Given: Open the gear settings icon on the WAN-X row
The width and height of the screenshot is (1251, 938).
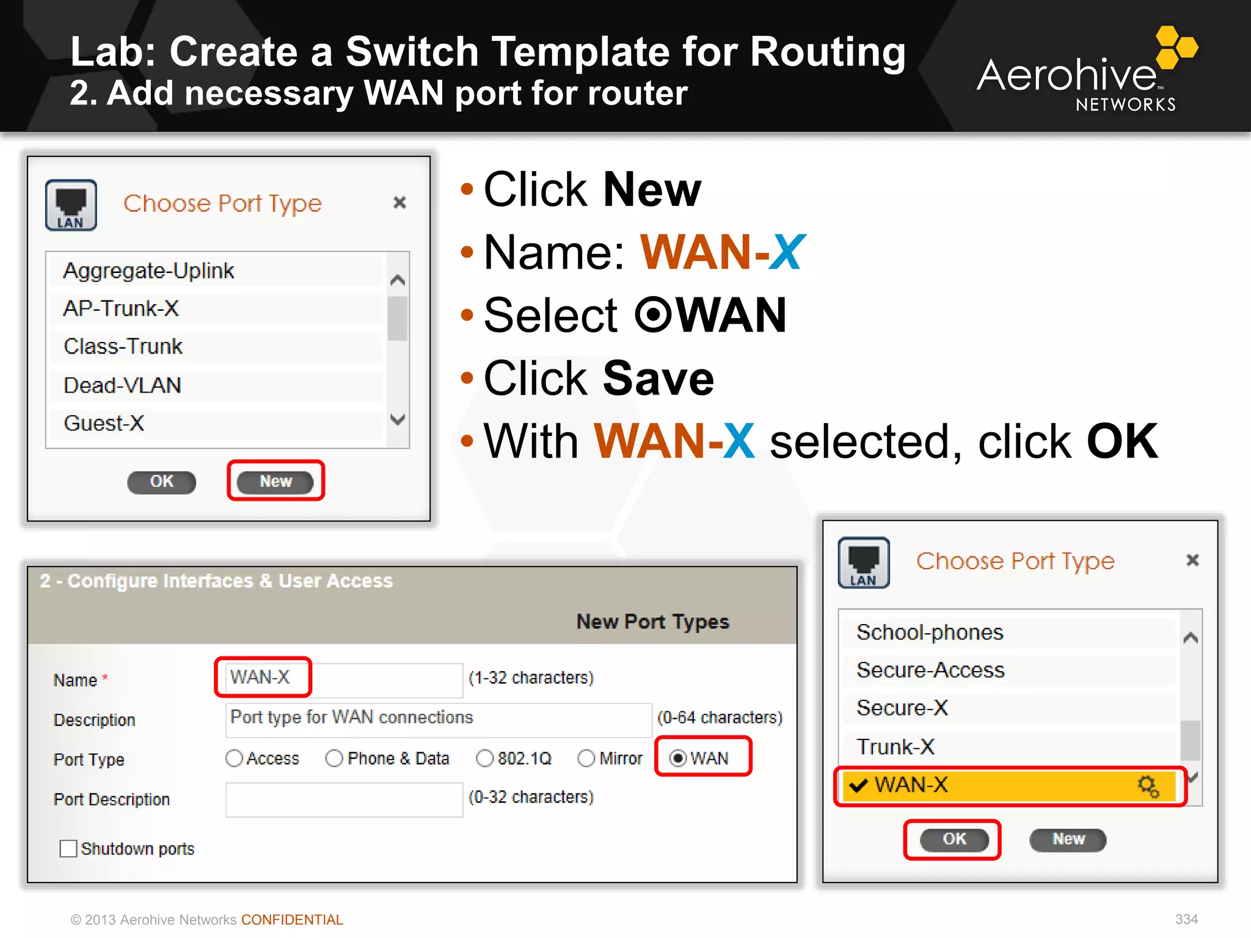Looking at the screenshot, I should coord(1148,786).
